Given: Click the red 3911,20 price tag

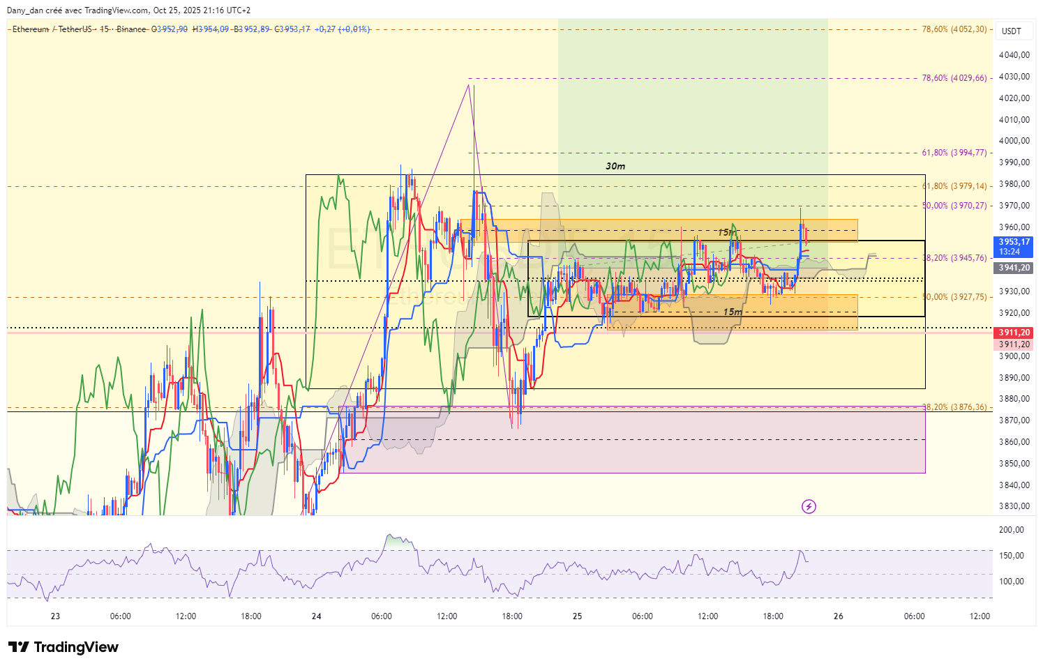Looking at the screenshot, I should click(1014, 333).
